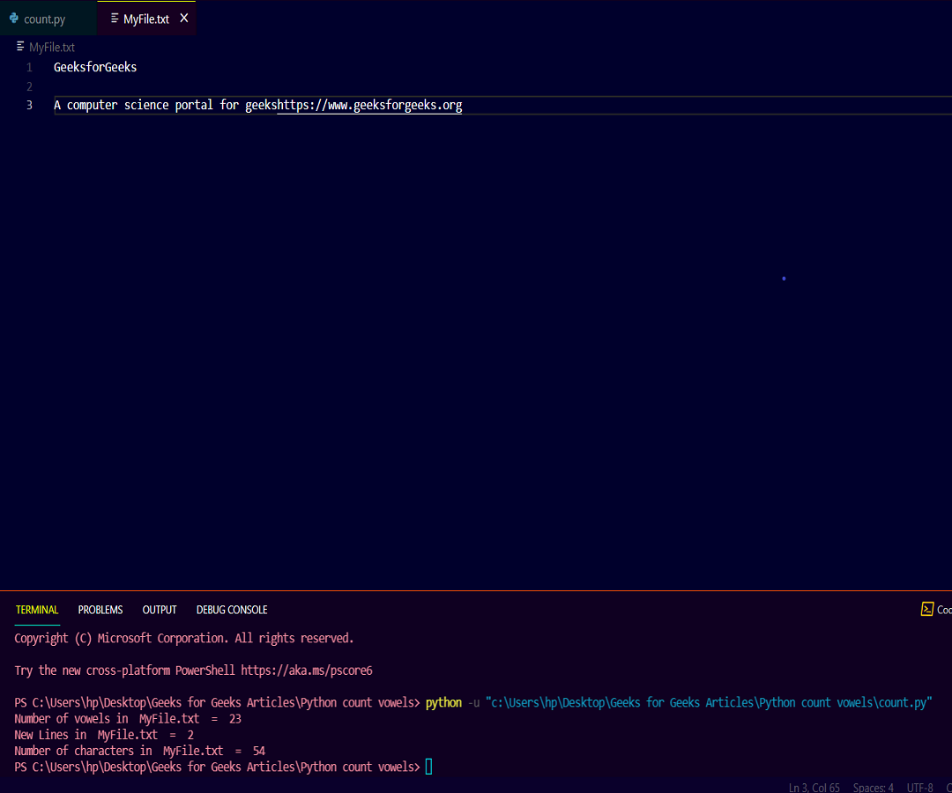Click the https://www.geeksforgeeks.org link in editor
Screen dimensions: 952x793
click(x=369, y=106)
